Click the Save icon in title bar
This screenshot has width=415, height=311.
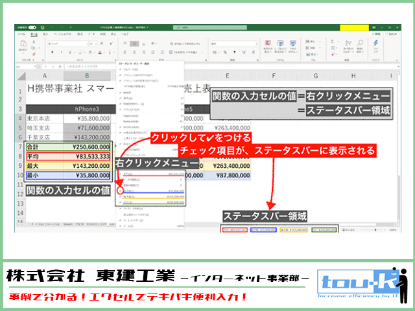pyautogui.click(x=43, y=27)
